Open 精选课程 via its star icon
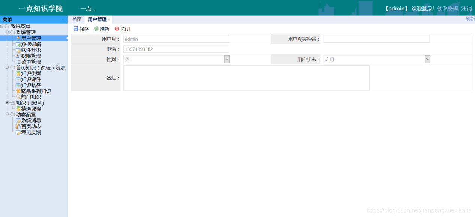This screenshot has height=217, width=475. [x=18, y=109]
